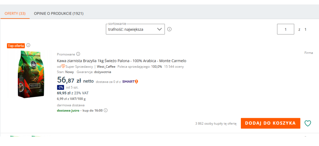
Task: Click the 'dostawa jutro' delivery text
Action: pyautogui.click(x=68, y=110)
